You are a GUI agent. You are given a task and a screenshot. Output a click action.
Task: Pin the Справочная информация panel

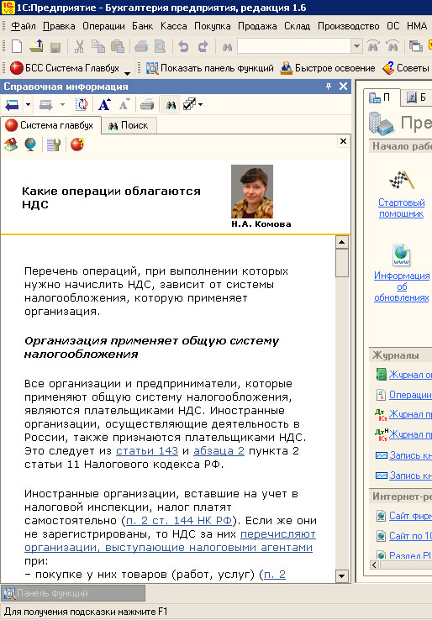(x=329, y=87)
